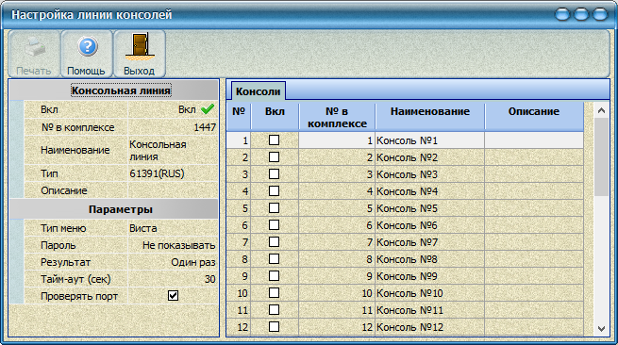Enable checkbox for Консоль №4
The width and height of the screenshot is (618, 345).
click(274, 190)
